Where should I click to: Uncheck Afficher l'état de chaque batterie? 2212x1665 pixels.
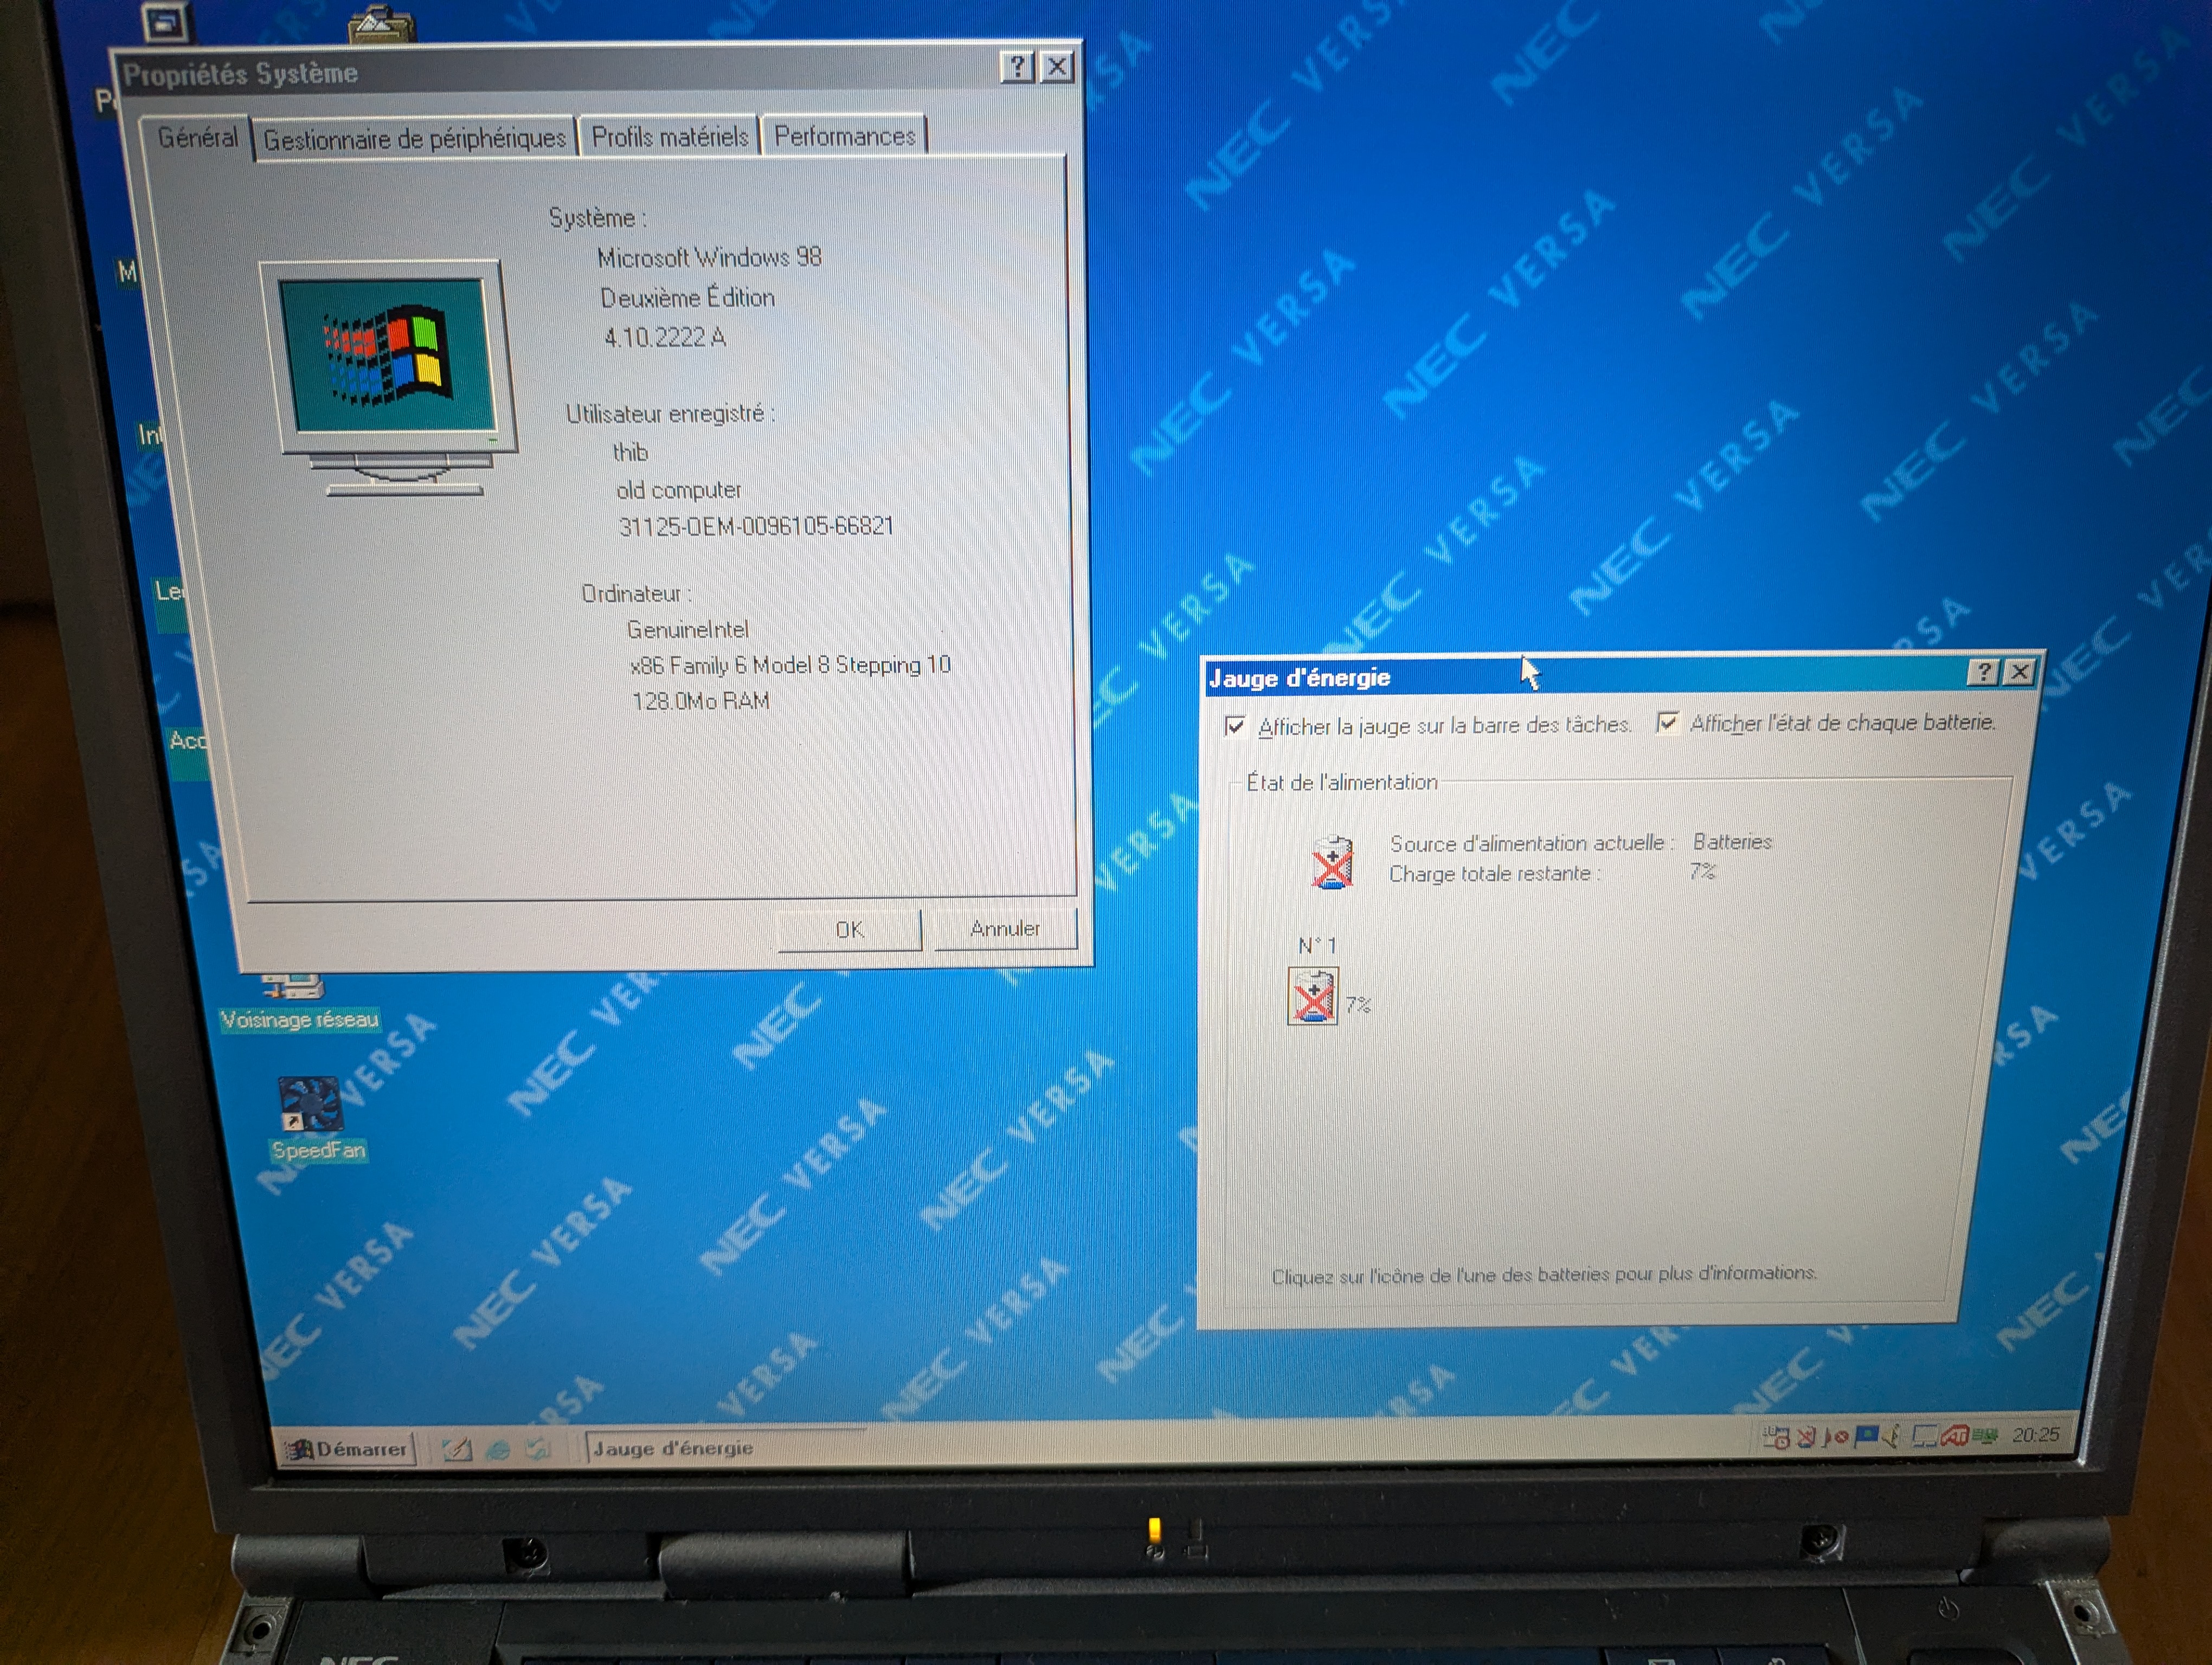1667,722
